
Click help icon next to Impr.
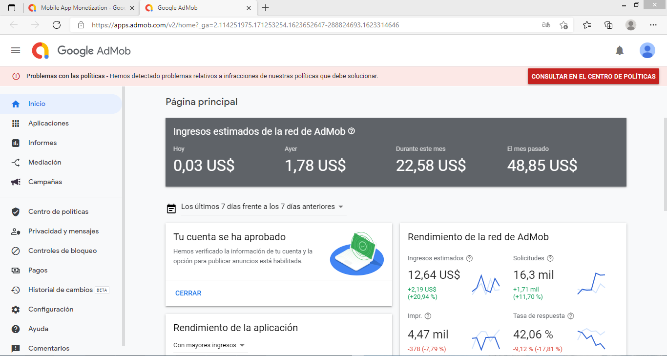point(428,316)
